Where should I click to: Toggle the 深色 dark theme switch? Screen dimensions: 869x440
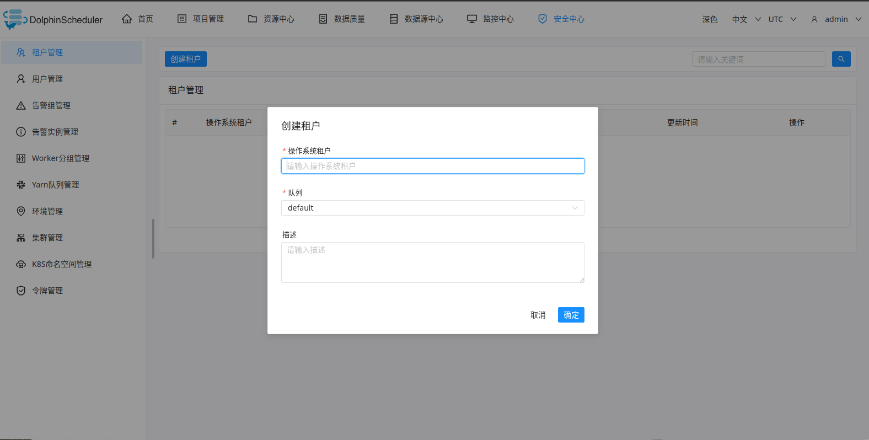(x=709, y=19)
